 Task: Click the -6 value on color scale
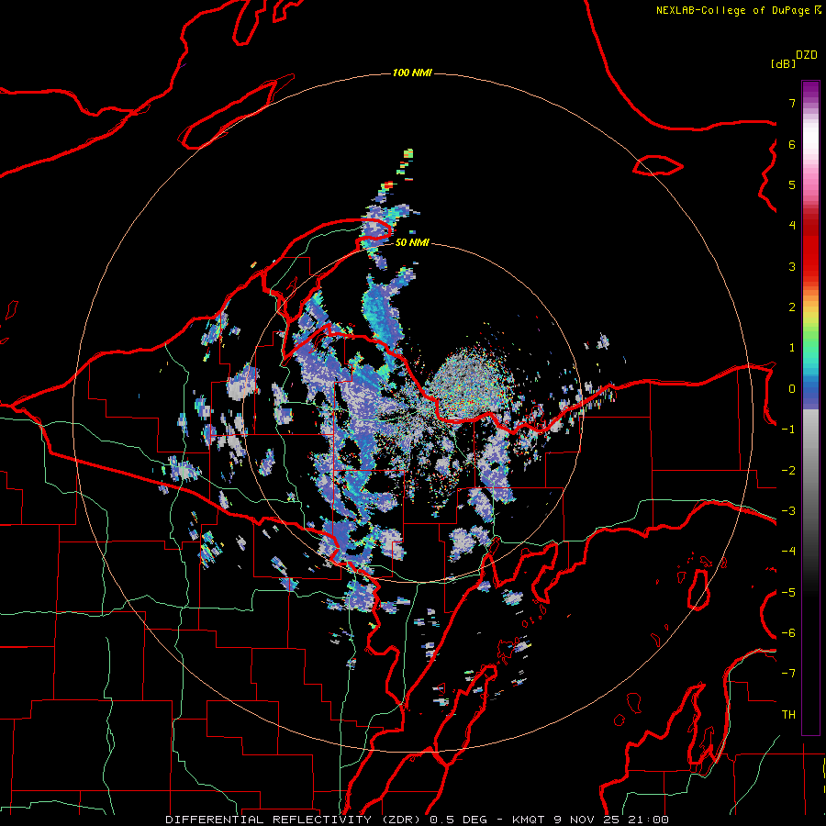pos(788,633)
